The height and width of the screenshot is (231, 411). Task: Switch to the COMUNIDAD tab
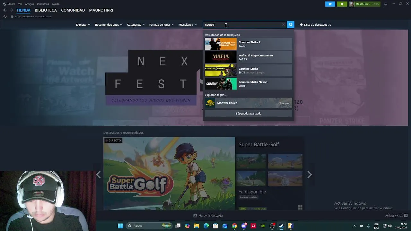coord(73,10)
